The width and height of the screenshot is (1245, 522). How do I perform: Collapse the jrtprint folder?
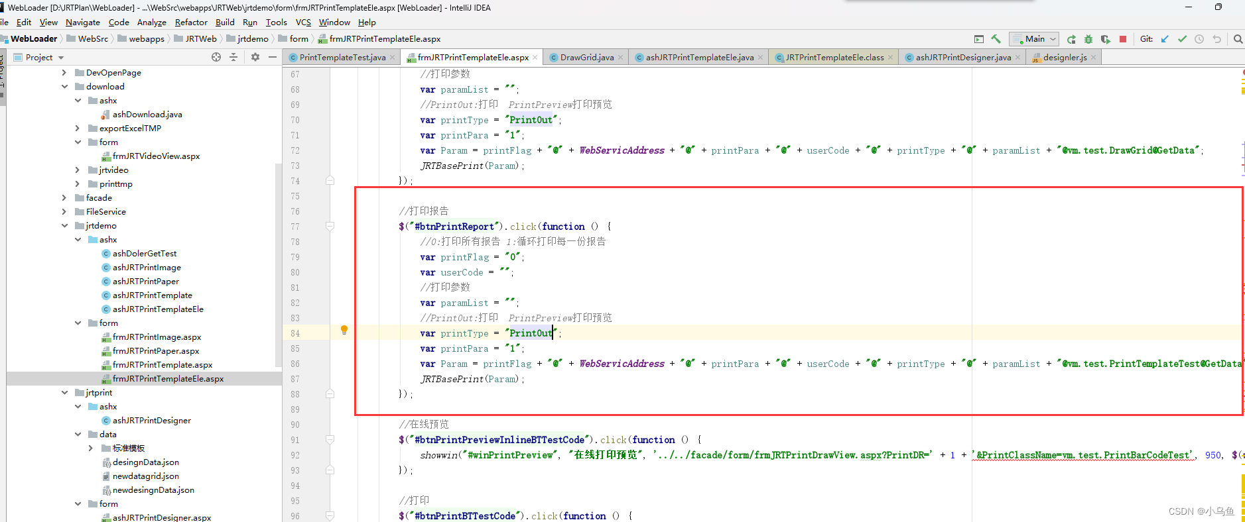point(64,393)
